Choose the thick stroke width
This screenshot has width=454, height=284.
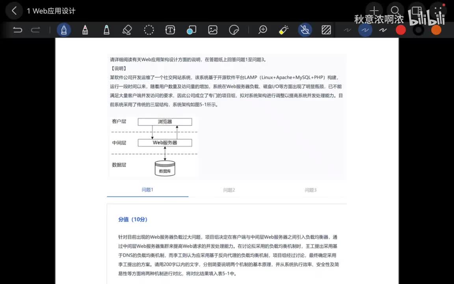click(x=383, y=30)
